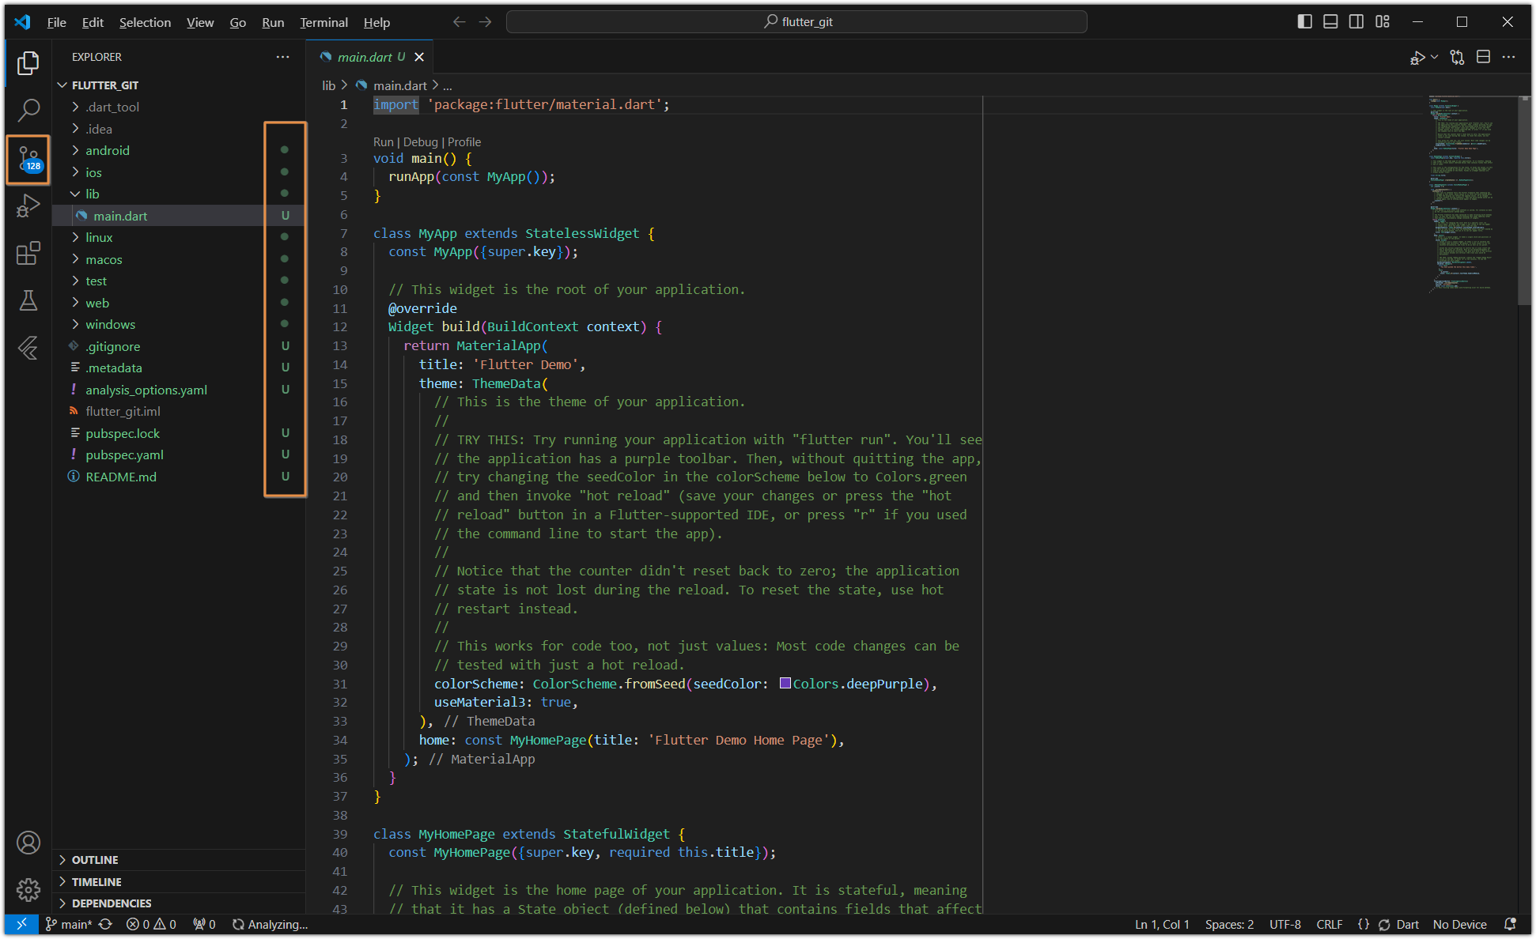The image size is (1536, 939).
Task: Open the Testing flask icon
Action: point(28,300)
